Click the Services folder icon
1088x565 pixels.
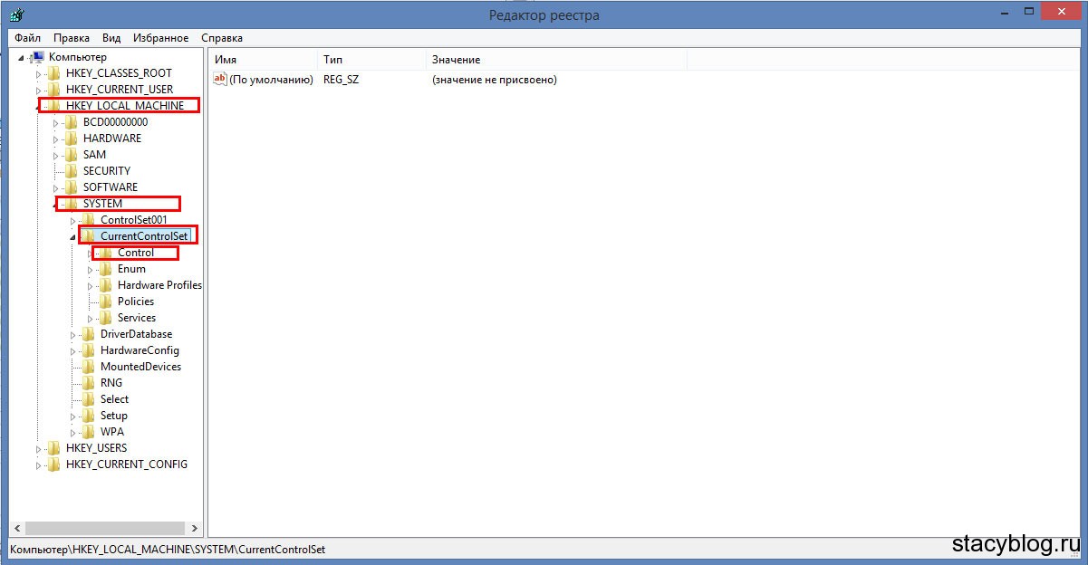tap(106, 318)
